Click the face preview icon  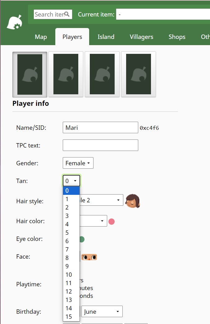(89, 257)
